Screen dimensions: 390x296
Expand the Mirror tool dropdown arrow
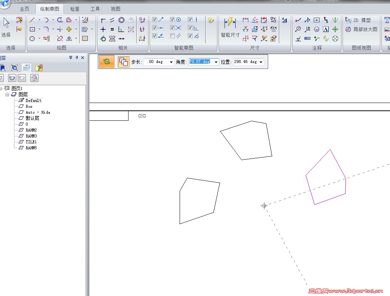click(x=76, y=39)
